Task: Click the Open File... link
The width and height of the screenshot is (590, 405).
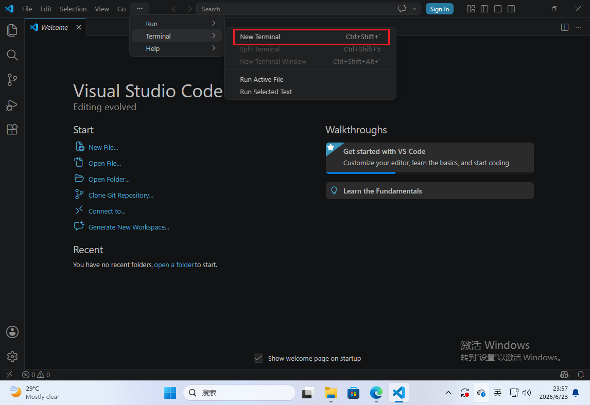Action: (x=105, y=163)
